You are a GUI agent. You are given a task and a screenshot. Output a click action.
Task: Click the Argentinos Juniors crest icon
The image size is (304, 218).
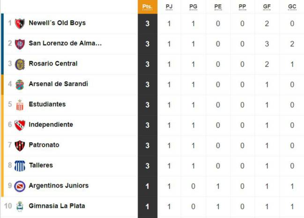click(x=20, y=186)
